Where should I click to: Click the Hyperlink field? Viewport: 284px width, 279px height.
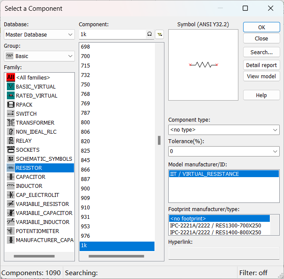(x=224, y=253)
